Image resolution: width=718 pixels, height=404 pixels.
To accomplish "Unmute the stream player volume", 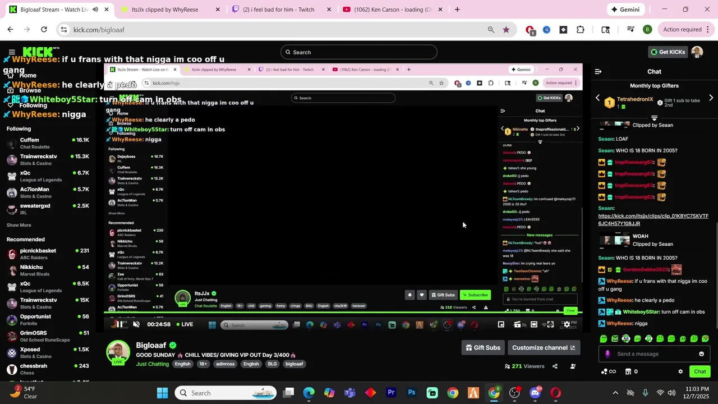I will click(136, 324).
